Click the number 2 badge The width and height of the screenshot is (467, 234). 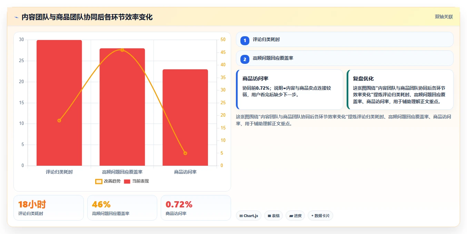coord(245,59)
